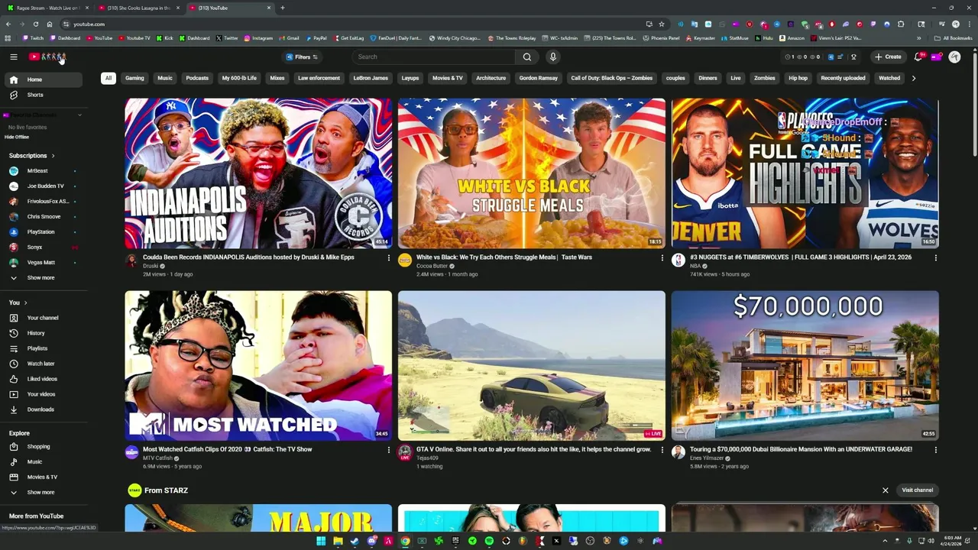Open the account avatar menu
978x550 pixels.
tap(954, 57)
